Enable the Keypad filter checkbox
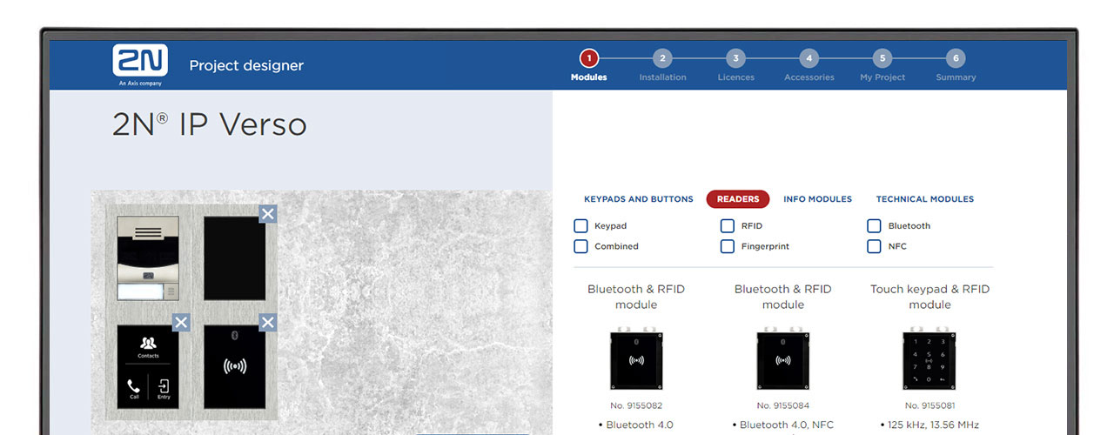1114x435 pixels. click(580, 226)
